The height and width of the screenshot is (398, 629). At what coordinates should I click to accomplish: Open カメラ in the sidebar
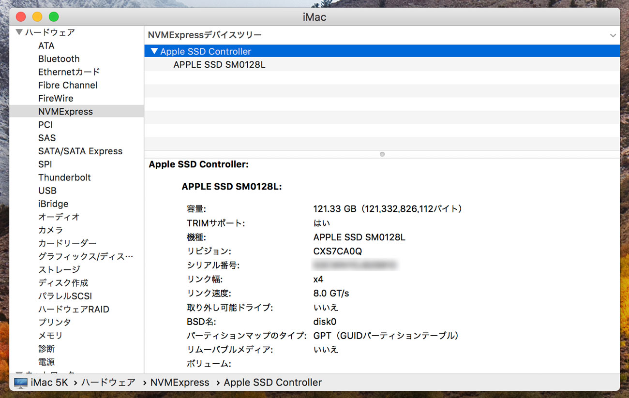point(51,230)
